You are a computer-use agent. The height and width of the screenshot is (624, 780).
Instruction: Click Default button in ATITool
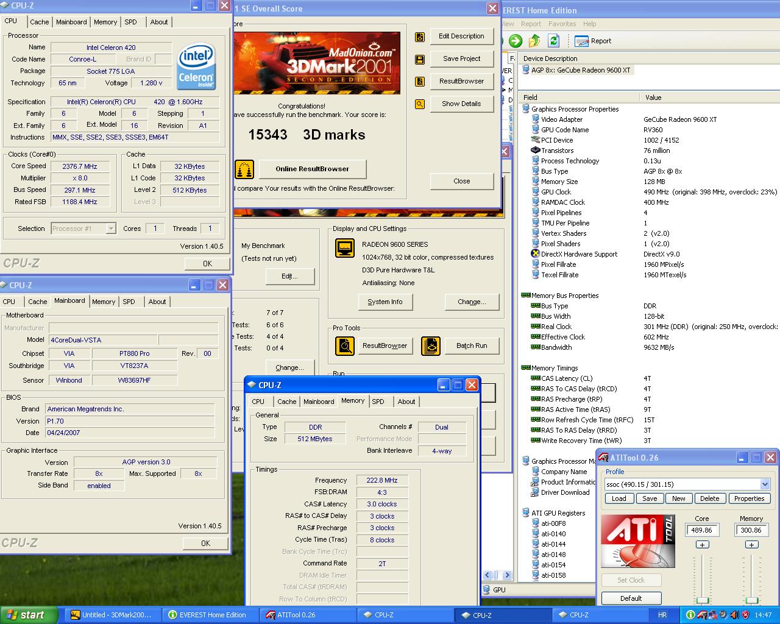tap(631, 598)
